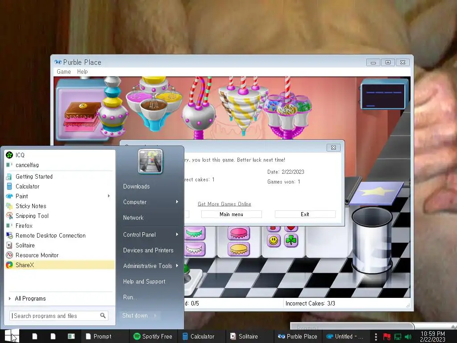Open Network from the Start menu
Viewport: 457px width, 343px height.
133,218
